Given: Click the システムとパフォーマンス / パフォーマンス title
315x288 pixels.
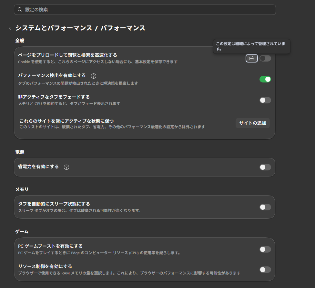Looking at the screenshot, I should pos(80,28).
